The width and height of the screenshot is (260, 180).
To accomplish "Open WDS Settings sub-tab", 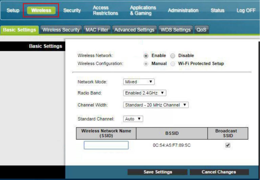I will (175, 30).
